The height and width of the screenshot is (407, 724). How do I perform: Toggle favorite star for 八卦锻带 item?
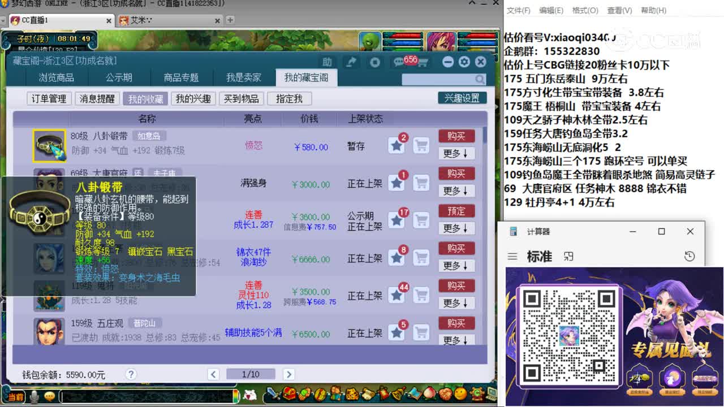[397, 146]
